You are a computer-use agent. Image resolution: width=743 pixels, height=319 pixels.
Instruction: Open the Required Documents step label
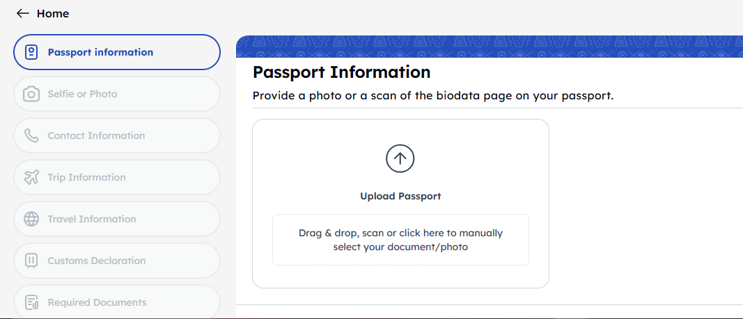tap(97, 302)
